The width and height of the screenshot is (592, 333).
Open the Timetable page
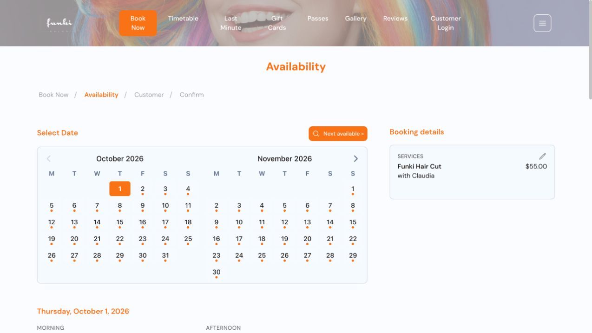click(x=183, y=19)
